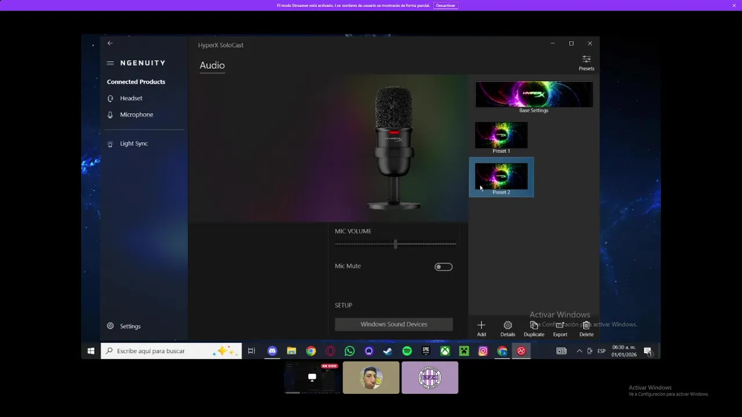Open File Explorer from the taskbar

point(292,351)
